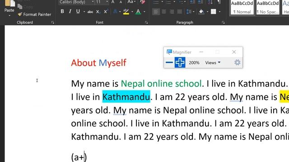This screenshot has width=289, height=162.
Task: Toggle Italic formatting
Action: (x=70, y=11)
